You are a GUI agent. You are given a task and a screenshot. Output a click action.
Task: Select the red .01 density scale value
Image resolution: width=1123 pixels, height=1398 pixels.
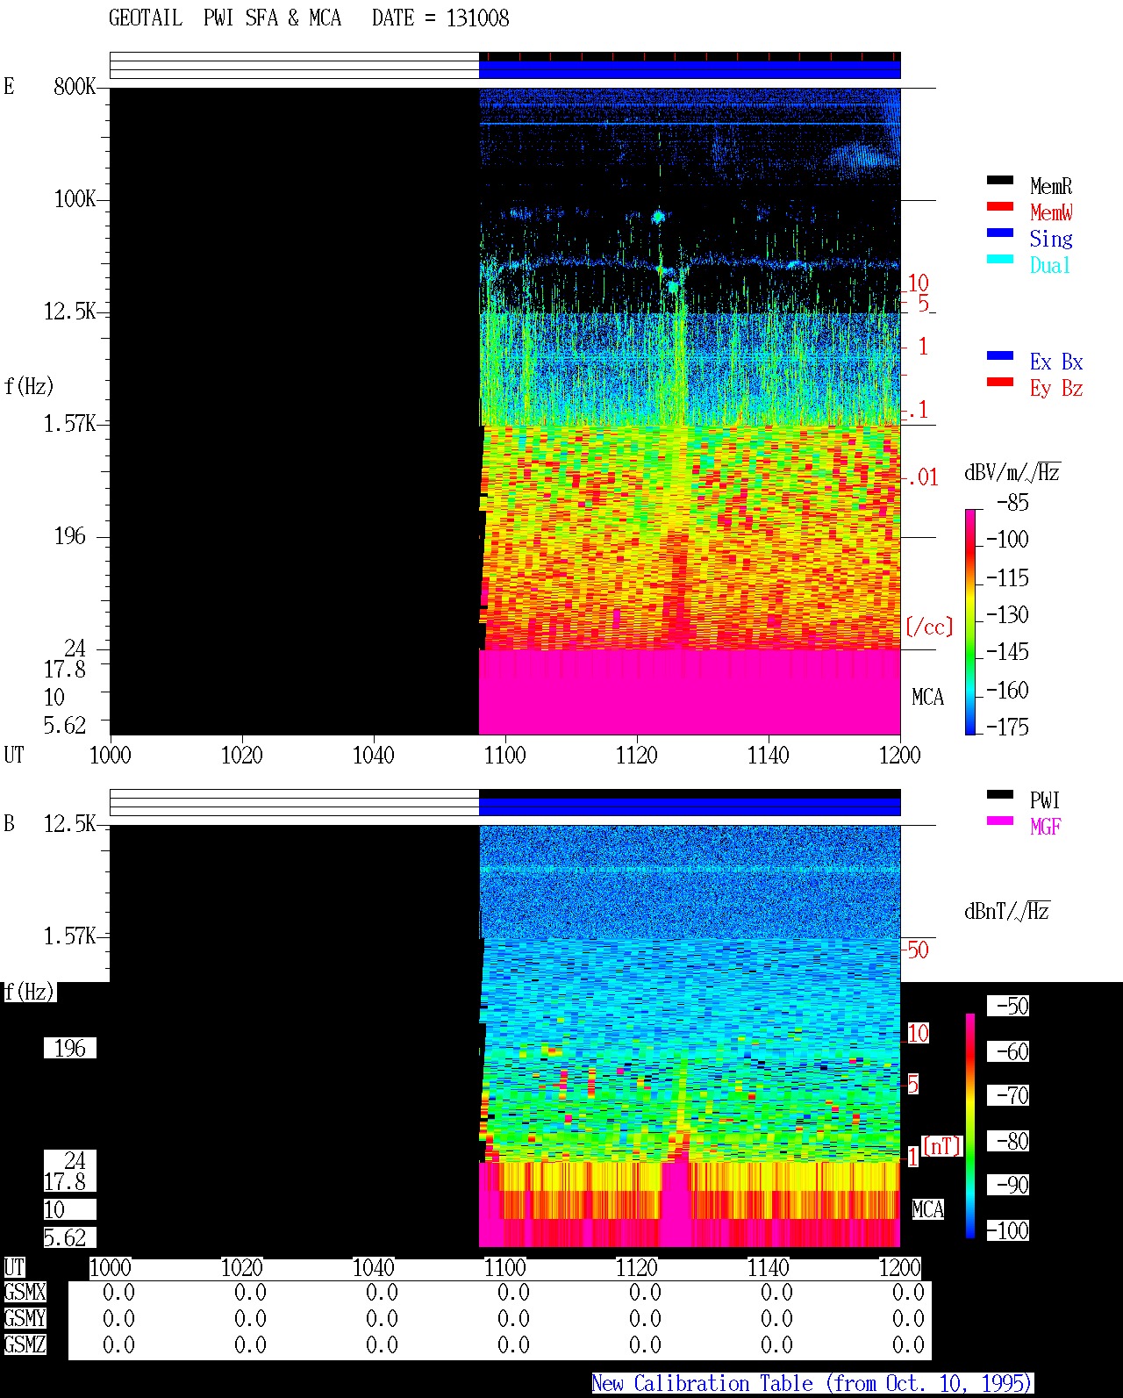coord(923,478)
